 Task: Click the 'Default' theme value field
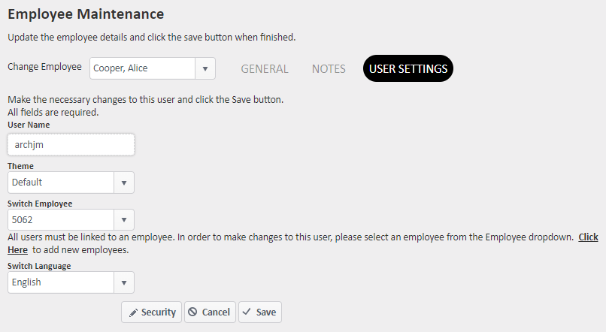click(x=60, y=183)
